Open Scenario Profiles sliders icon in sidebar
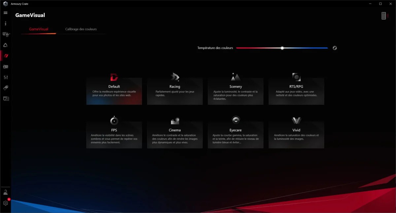Image resolution: width=396 pixels, height=213 pixels. click(6, 77)
